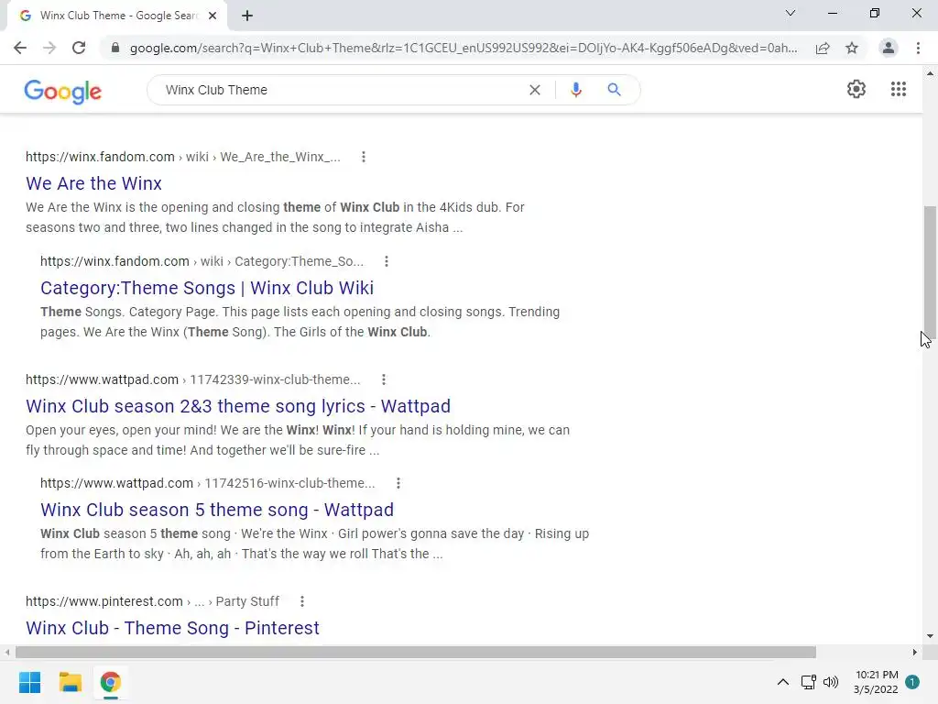Bookmark this page with star icon
The width and height of the screenshot is (938, 704).
[x=852, y=48]
